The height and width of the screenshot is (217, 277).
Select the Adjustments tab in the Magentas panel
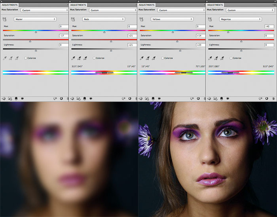[x=215, y=5]
